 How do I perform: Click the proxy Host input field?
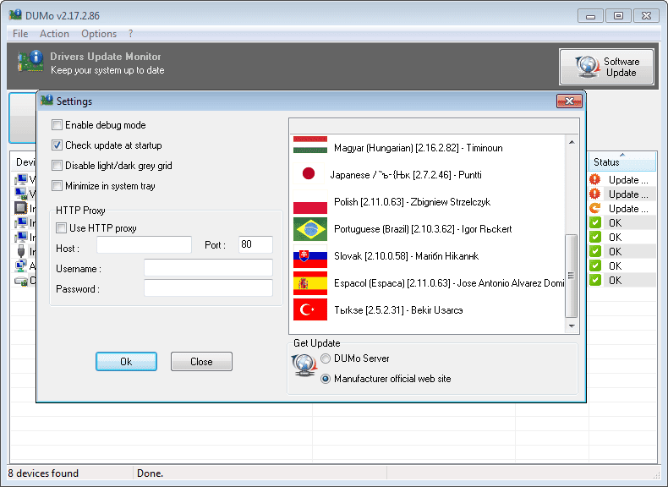pyautogui.click(x=144, y=245)
